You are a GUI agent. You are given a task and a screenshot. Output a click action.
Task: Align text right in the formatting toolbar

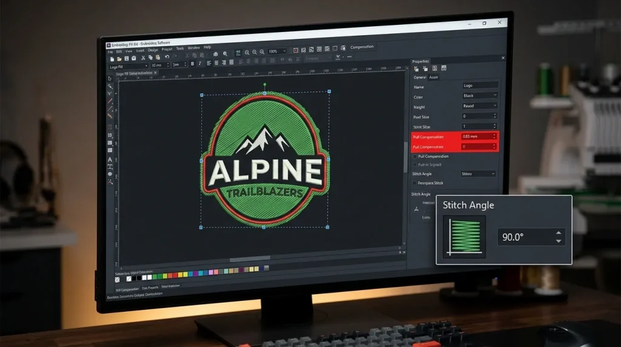[224, 62]
